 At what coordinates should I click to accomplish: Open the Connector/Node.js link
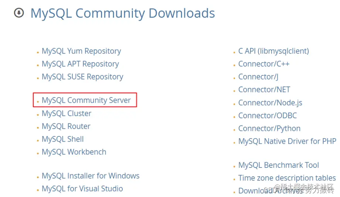point(270,103)
